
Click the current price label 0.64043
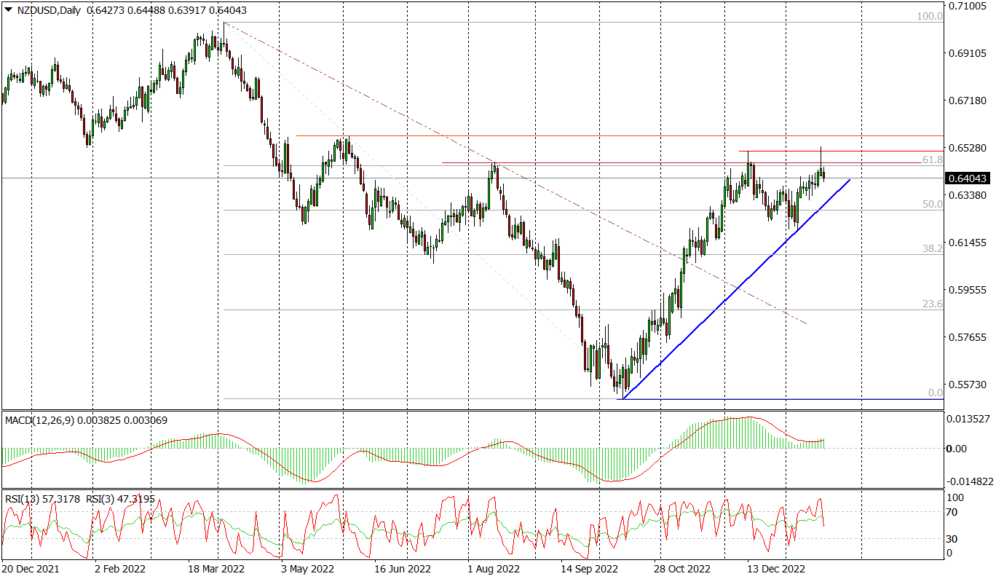(x=969, y=178)
